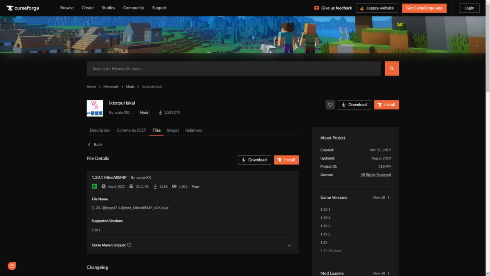Click the File Details Install button
Viewport: 490px width, 276px height.
[x=286, y=160]
